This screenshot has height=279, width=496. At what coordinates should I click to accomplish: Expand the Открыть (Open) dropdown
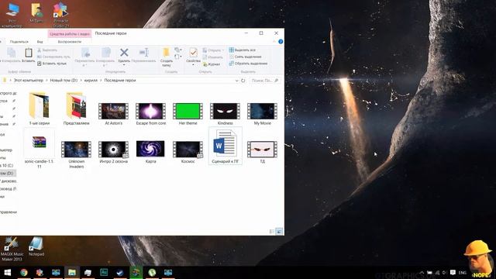coord(223,50)
